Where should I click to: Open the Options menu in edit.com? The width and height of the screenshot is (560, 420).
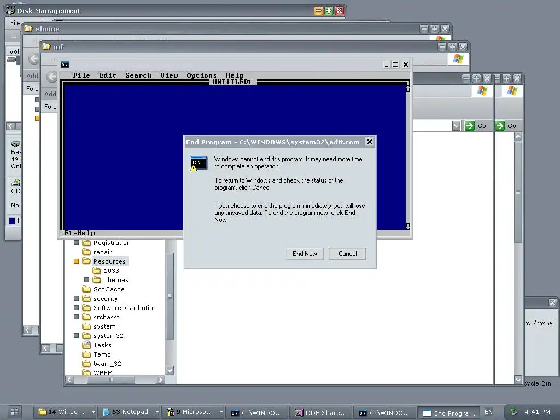click(201, 75)
